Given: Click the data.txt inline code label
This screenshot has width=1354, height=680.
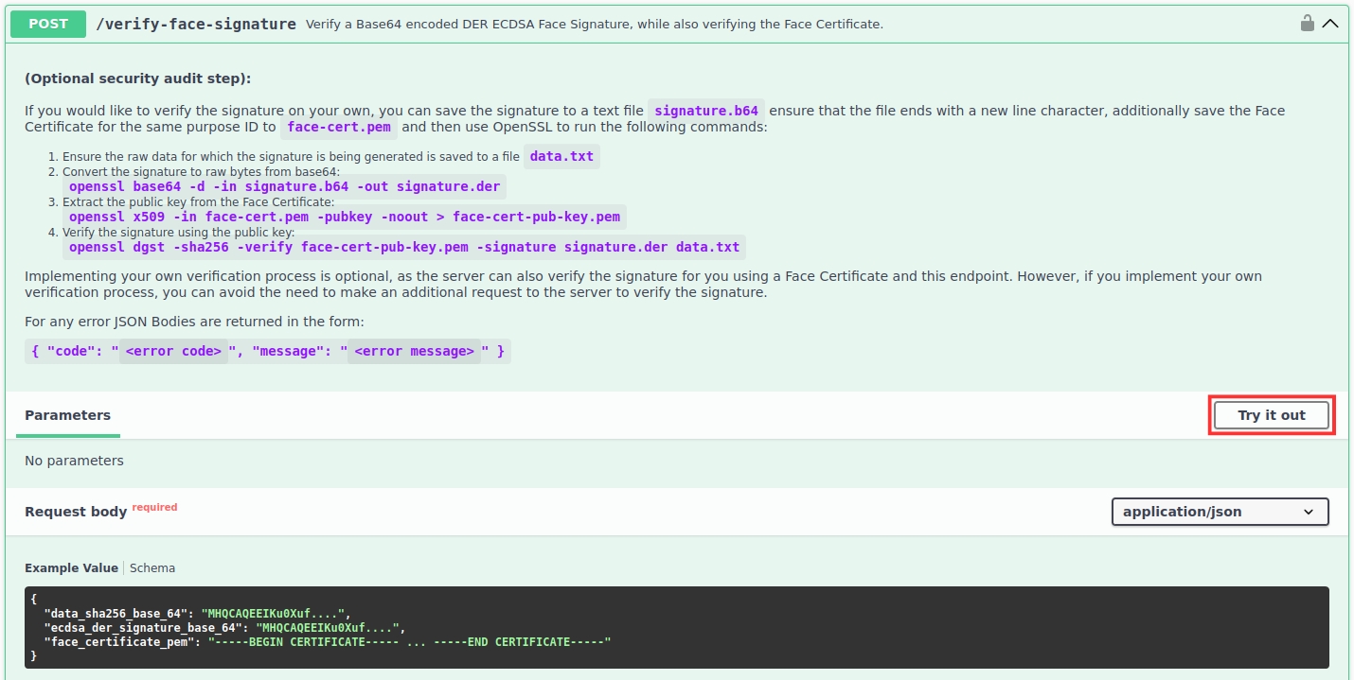Looking at the screenshot, I should click(561, 156).
